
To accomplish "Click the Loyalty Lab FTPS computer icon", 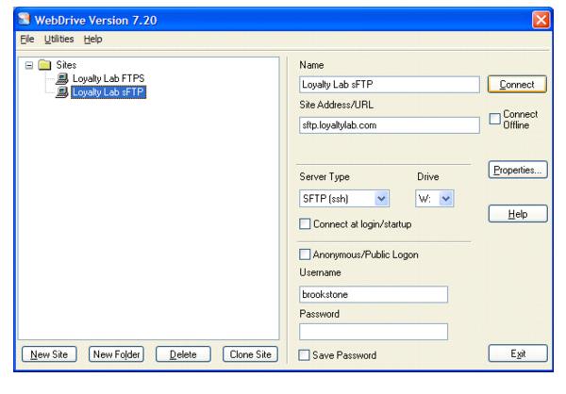I will click(62, 78).
